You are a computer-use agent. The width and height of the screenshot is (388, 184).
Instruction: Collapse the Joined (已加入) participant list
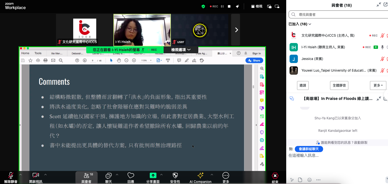[300, 24]
